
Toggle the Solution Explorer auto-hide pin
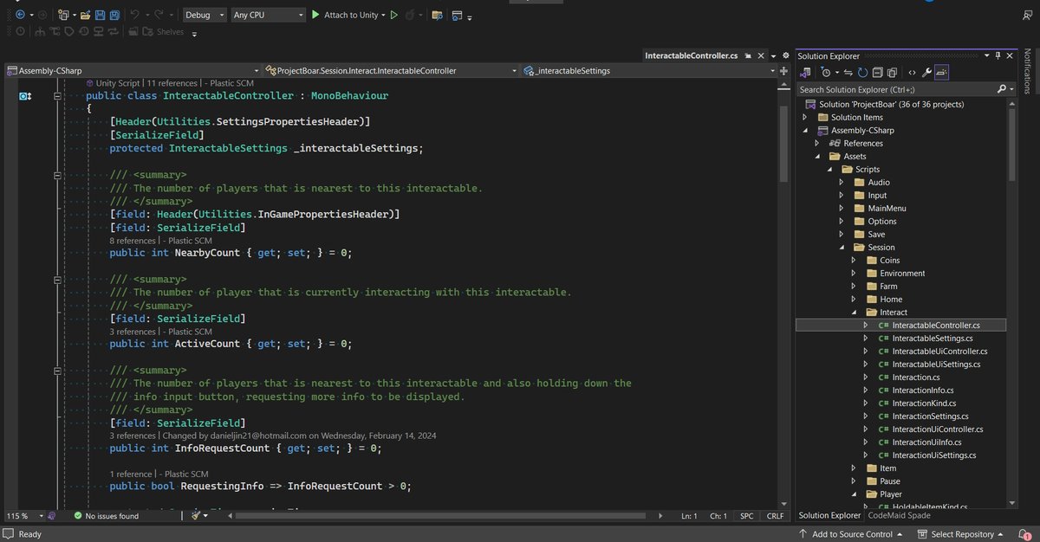[x=998, y=56]
